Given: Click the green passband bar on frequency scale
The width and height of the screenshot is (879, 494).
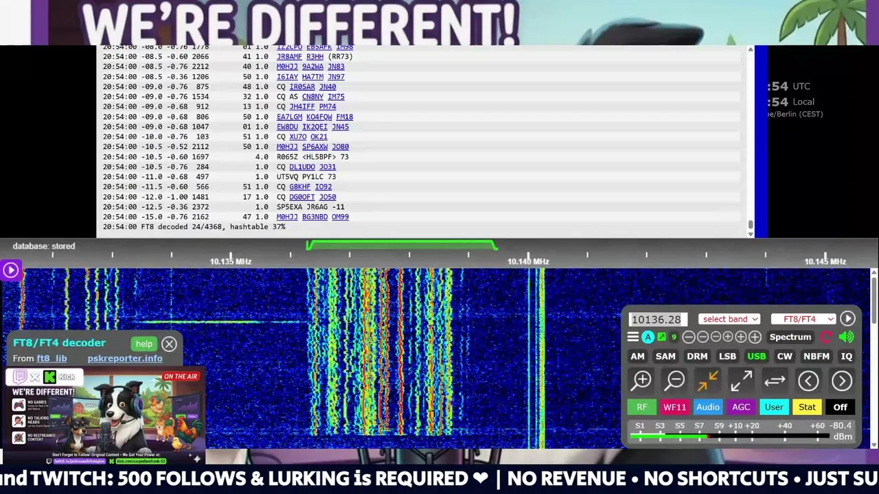Looking at the screenshot, I should click(x=401, y=244).
